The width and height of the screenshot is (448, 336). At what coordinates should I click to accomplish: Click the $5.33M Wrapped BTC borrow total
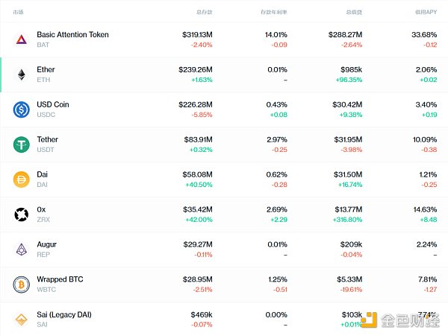coord(349,279)
